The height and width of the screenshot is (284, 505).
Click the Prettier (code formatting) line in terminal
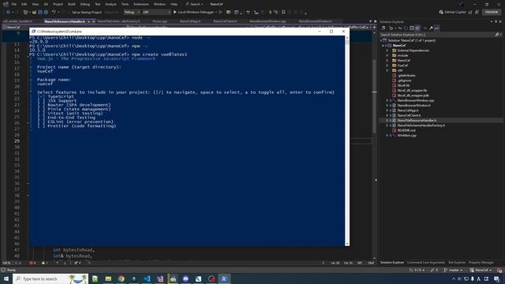[82, 126]
